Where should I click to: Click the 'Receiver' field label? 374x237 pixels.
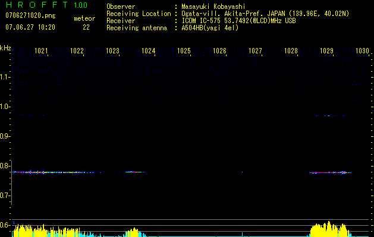(121, 21)
